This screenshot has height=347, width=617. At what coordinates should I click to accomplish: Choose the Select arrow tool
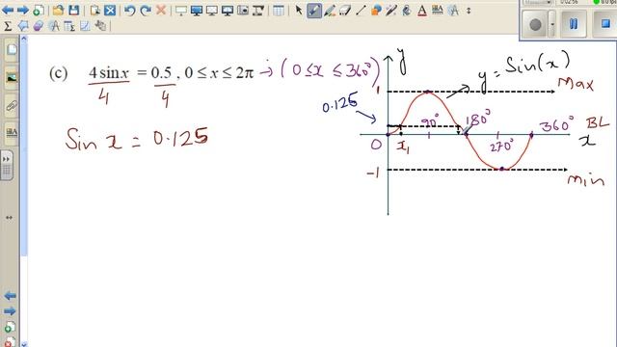299,11
